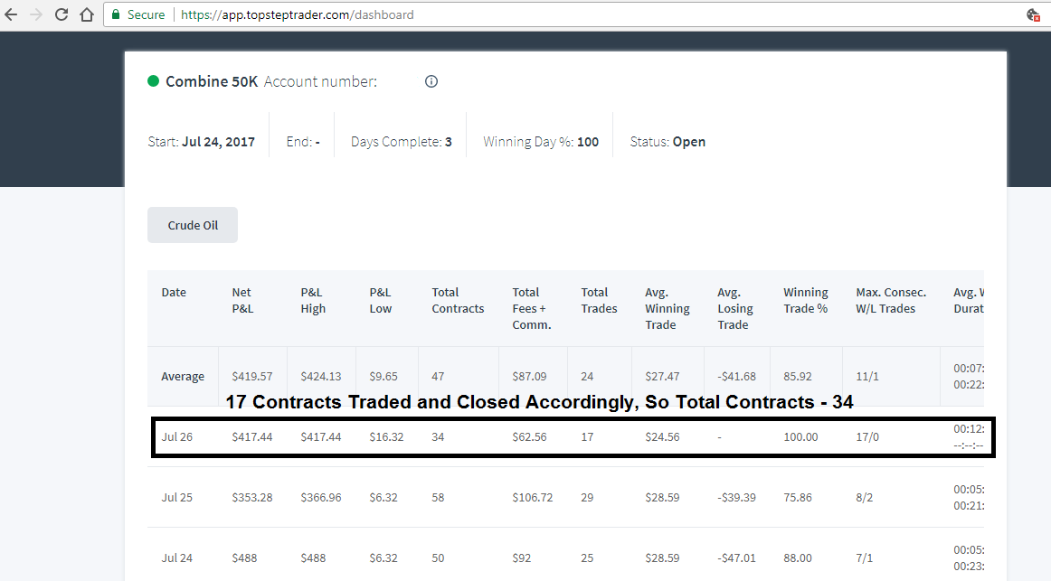Viewport: 1051px width, 581px height.
Task: Click the Jul 25 winning percentage 75.86
Action: point(798,497)
